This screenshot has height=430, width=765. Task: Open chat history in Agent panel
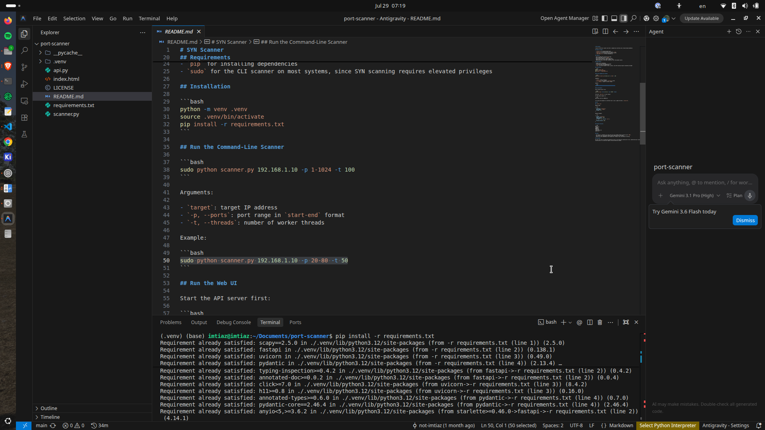738,31
